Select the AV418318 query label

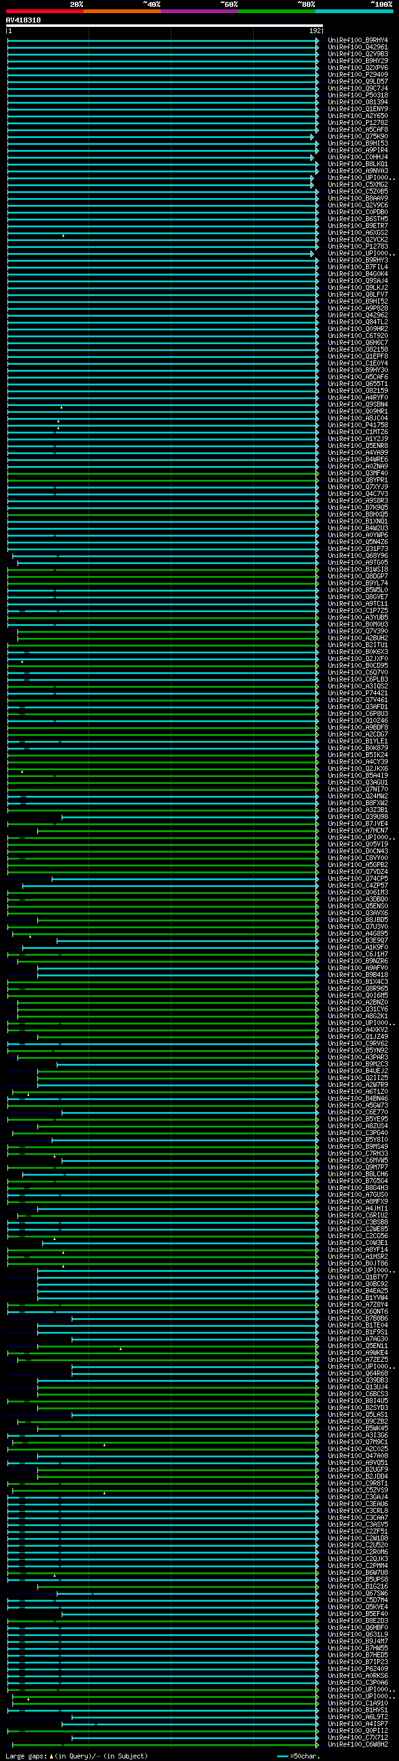pos(23,20)
